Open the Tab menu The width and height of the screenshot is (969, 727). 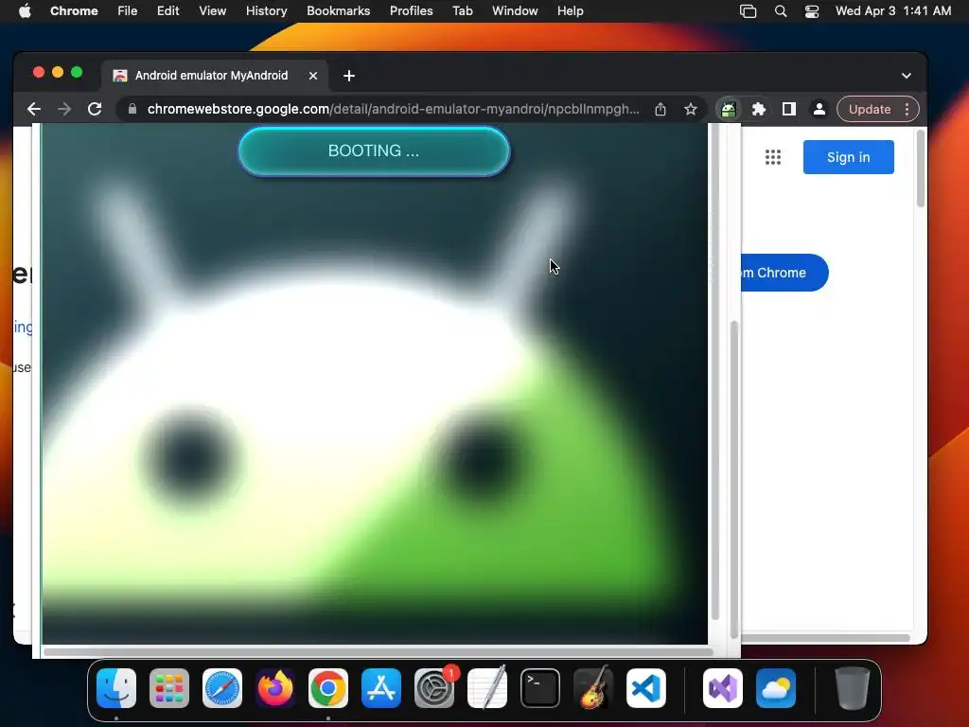coord(462,11)
